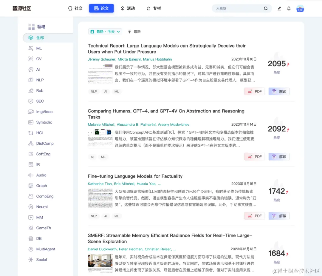This screenshot has width=322, height=276.
Task: Select the Audio waveform icon
Action: coord(31,175)
